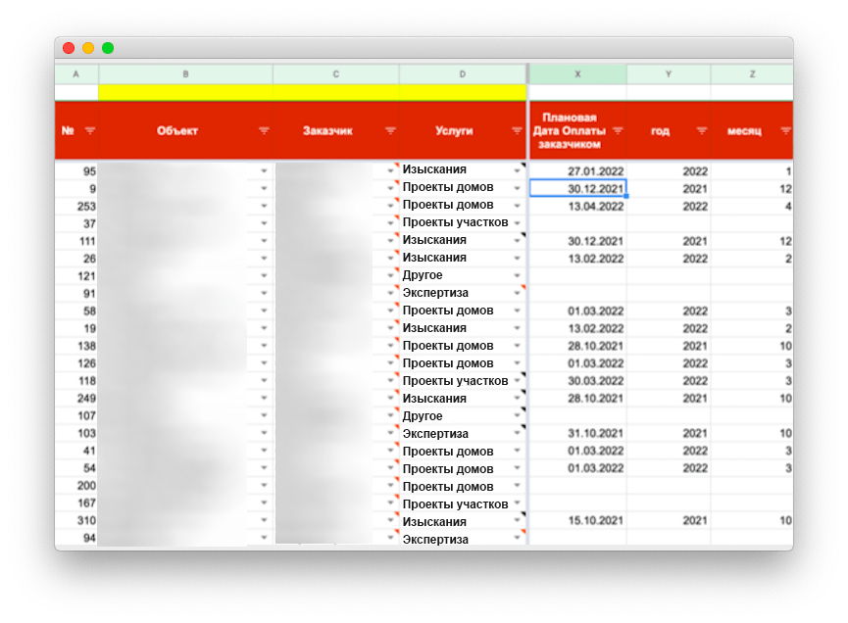Open filter icon for Услуги column
The width and height of the screenshot is (848, 623).
pyautogui.click(x=517, y=130)
